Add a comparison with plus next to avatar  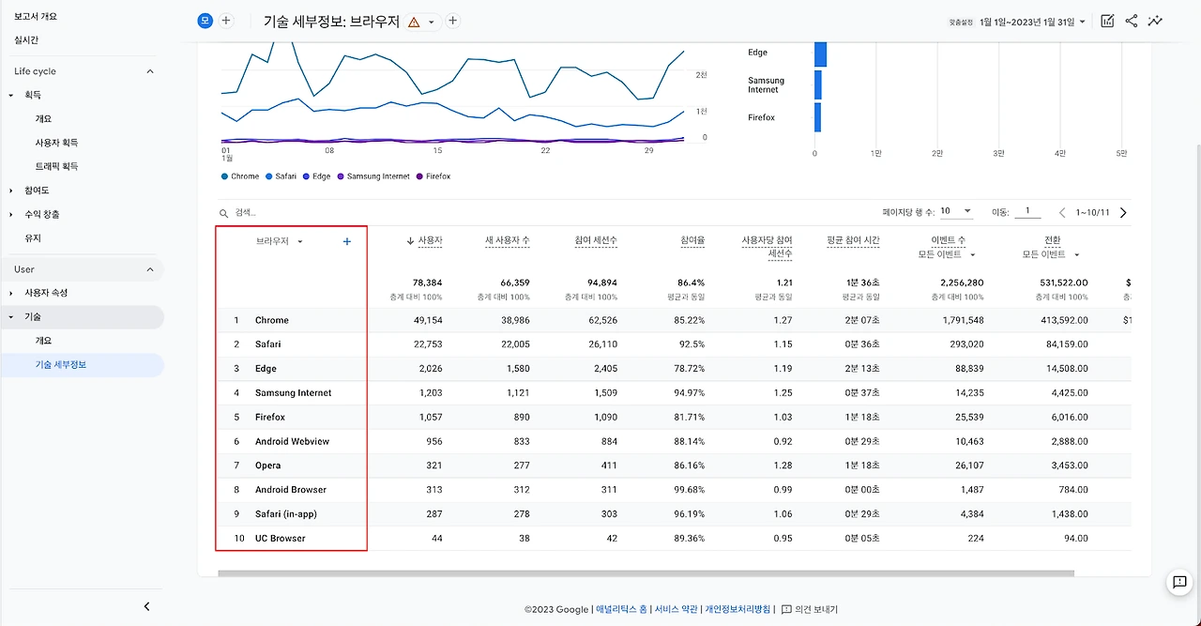226,21
